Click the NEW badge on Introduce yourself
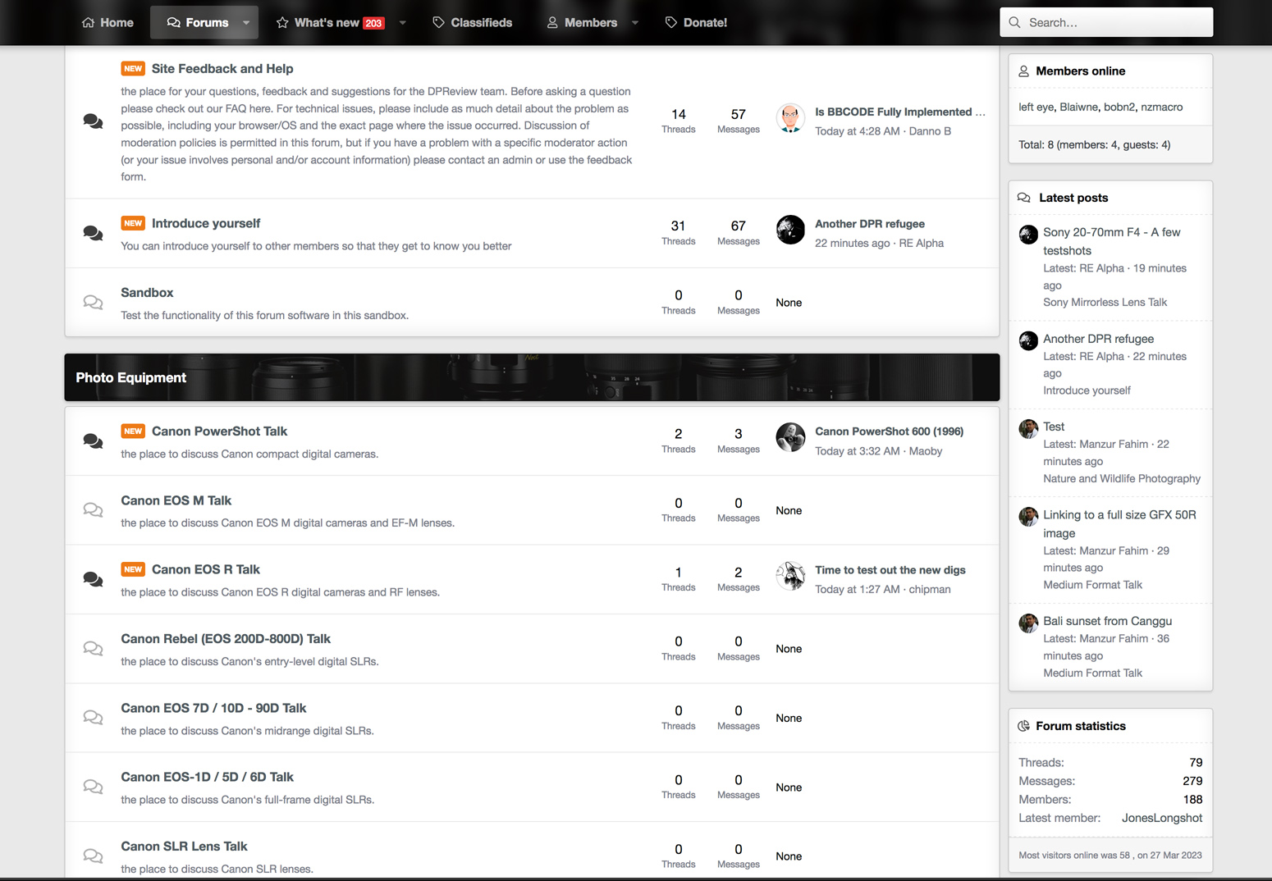 [133, 223]
